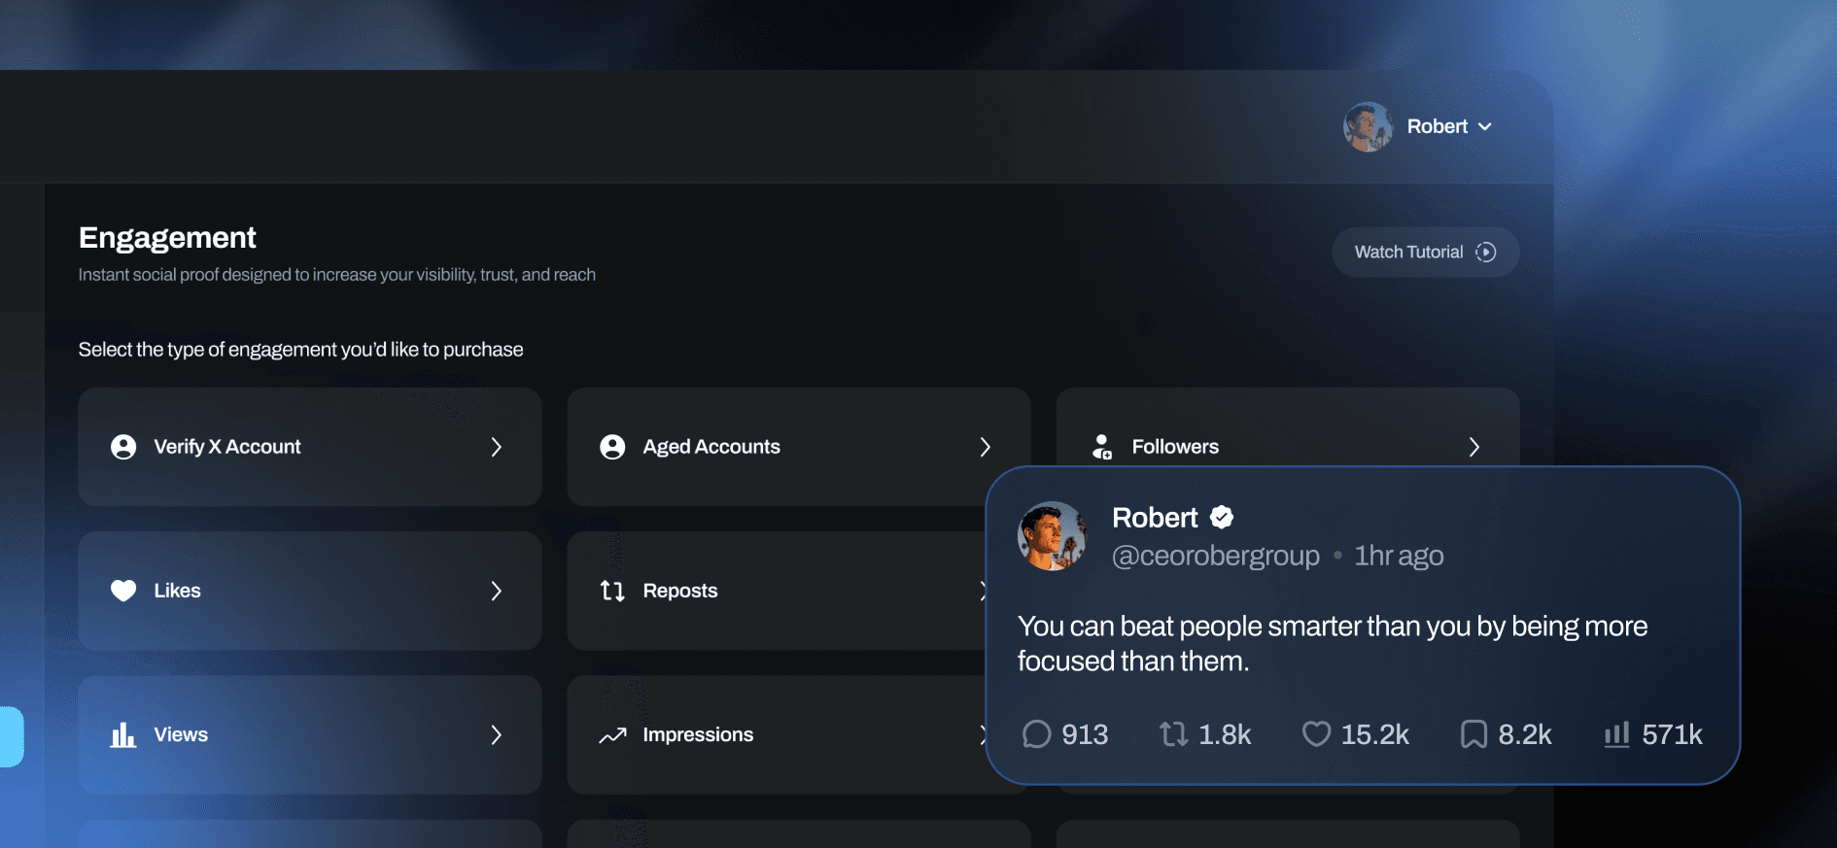
Task: Click the Watch Tutorial button
Action: pos(1425,253)
